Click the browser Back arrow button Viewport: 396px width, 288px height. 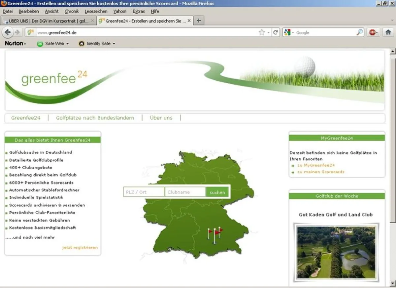click(8, 32)
